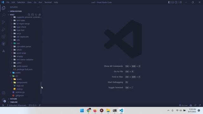
Task: Show hidden system tray icons chevron
Action: pos(168,111)
